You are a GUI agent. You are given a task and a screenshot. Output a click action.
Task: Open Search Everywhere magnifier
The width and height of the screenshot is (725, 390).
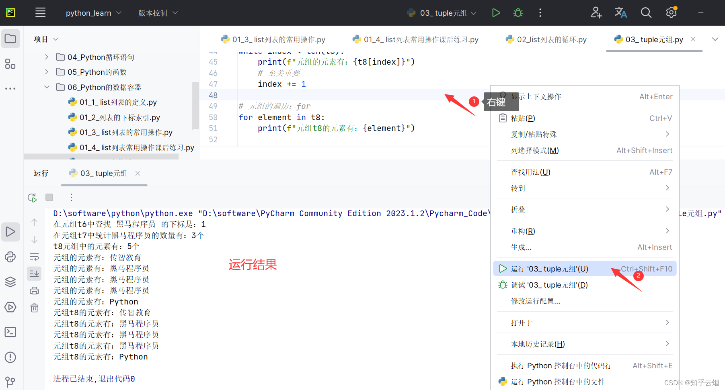point(646,13)
